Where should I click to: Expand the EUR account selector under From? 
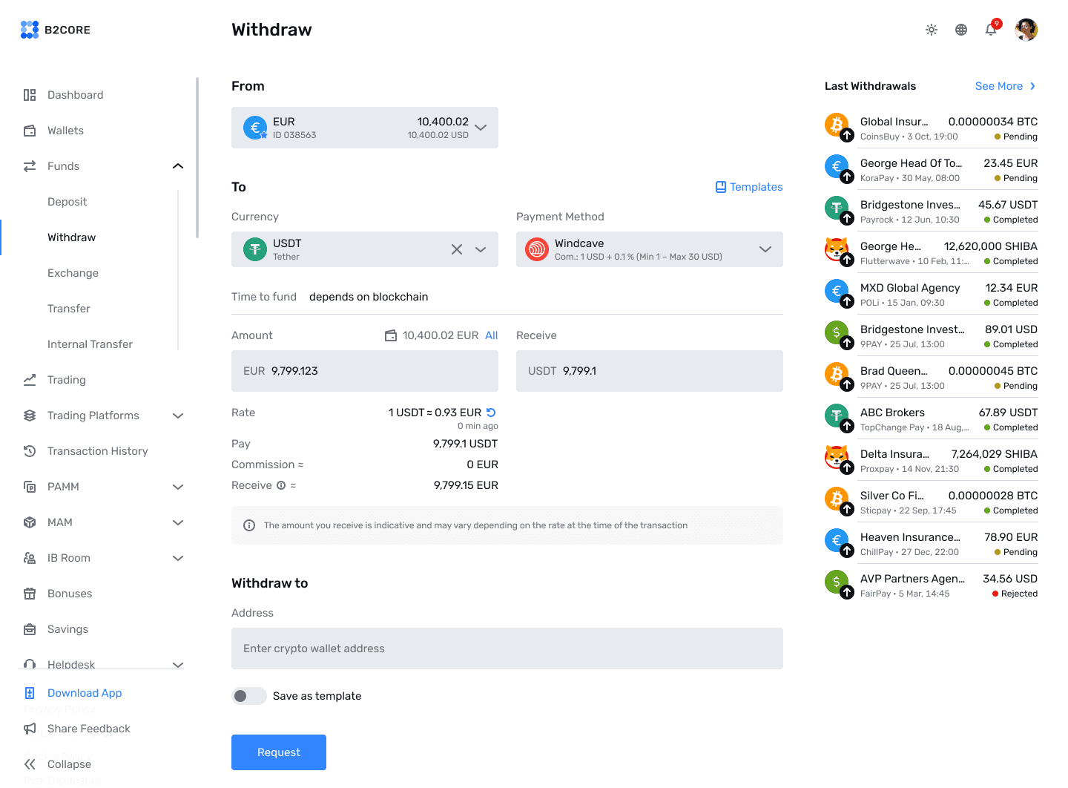(x=481, y=127)
